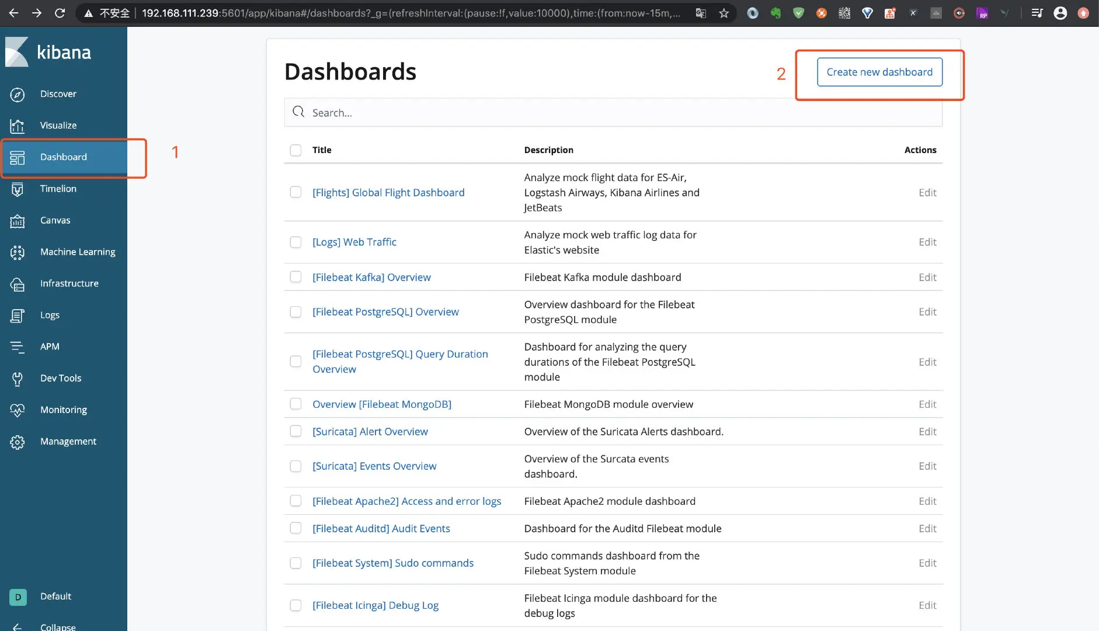Sort by the Title column header
This screenshot has height=631, width=1099.
(322, 150)
